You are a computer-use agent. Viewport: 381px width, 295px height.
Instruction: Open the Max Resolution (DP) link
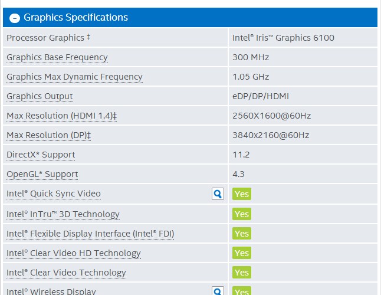[x=48, y=135]
